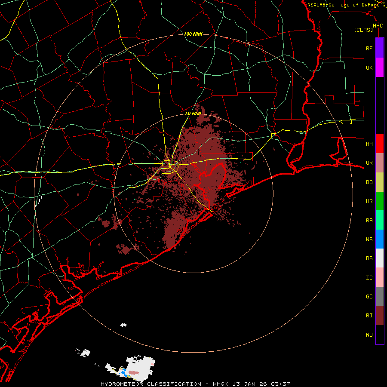Click the 50 NMI range ring label
Screen dimensions: 387x387
(193, 114)
